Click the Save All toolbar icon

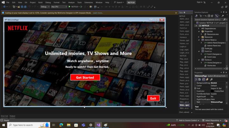pyautogui.click(x=24, y=6)
